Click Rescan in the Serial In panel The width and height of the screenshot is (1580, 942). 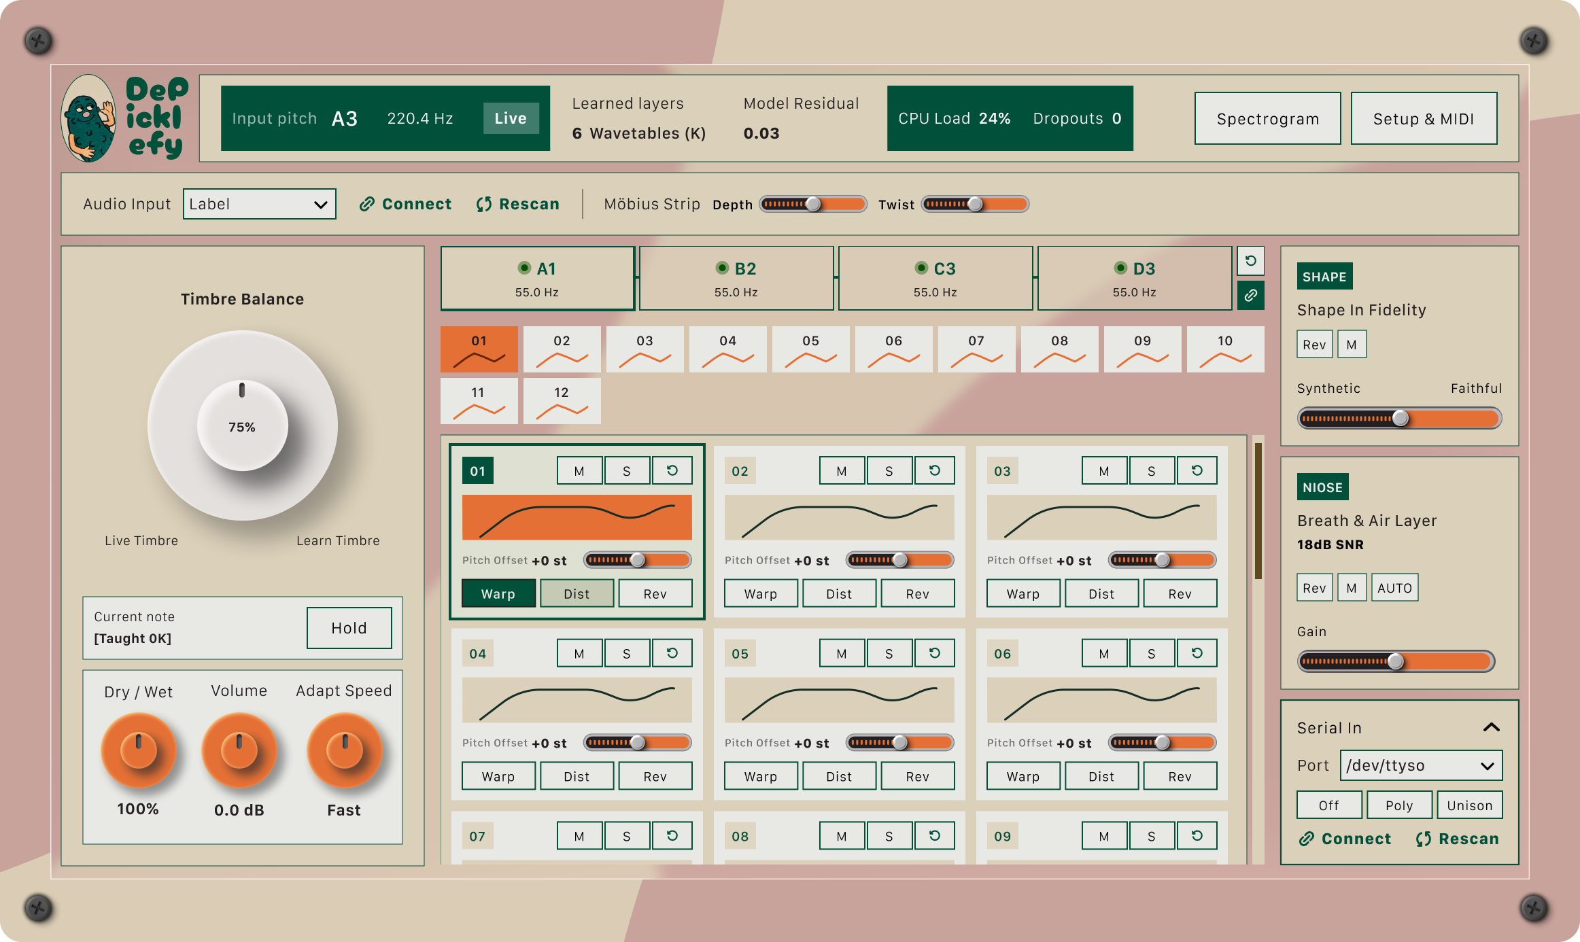click(x=1457, y=839)
